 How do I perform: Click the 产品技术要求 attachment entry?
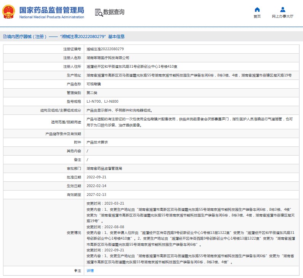pos(97,142)
